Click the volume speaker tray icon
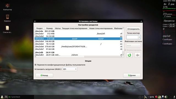 tap(166, 97)
